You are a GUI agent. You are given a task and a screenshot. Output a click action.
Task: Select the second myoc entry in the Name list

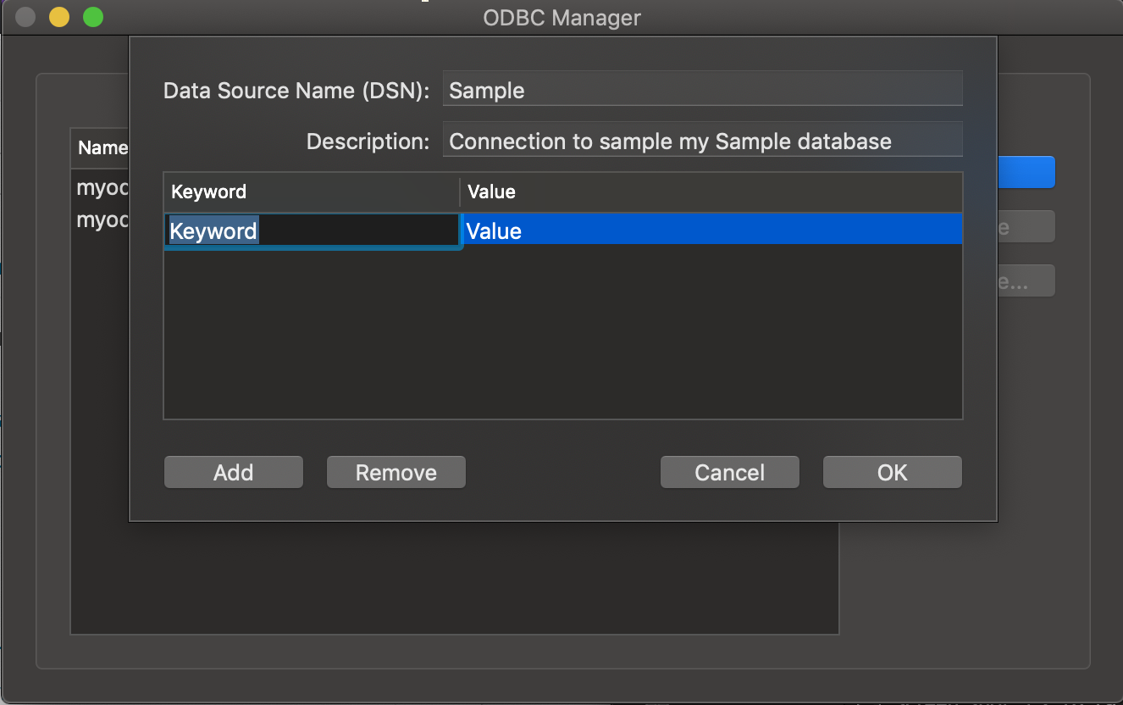[x=100, y=220]
